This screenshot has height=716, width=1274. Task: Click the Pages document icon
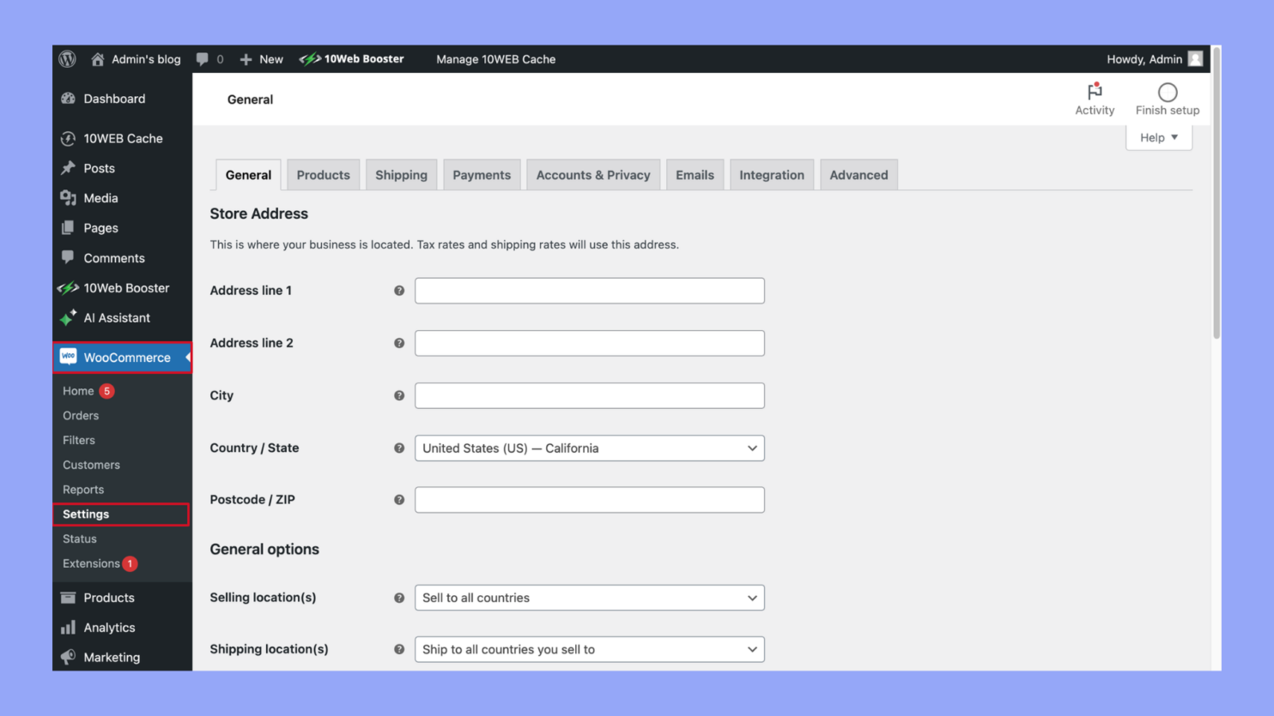(69, 227)
